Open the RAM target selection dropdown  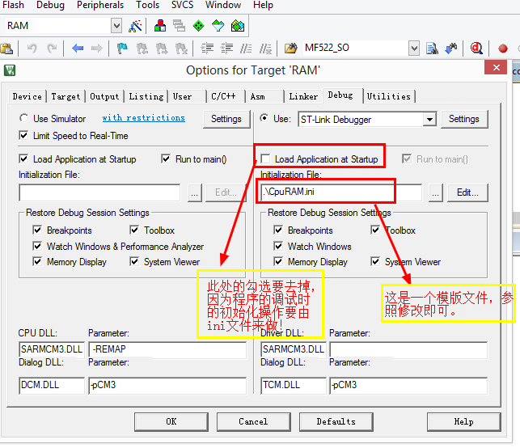[116, 26]
